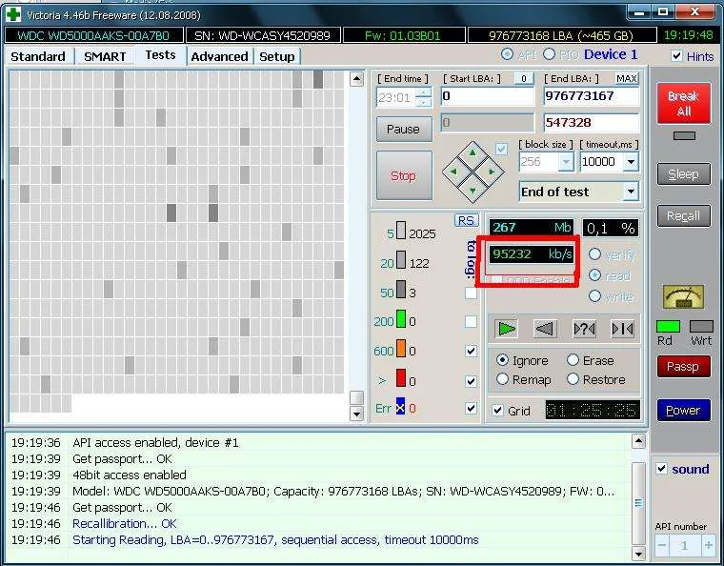Select the PIO radio button
The height and width of the screenshot is (566, 724).
click(549, 54)
